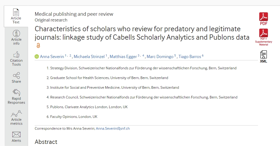
Task: Open Citation Tools thumbs-up icon
Action: (16, 55)
